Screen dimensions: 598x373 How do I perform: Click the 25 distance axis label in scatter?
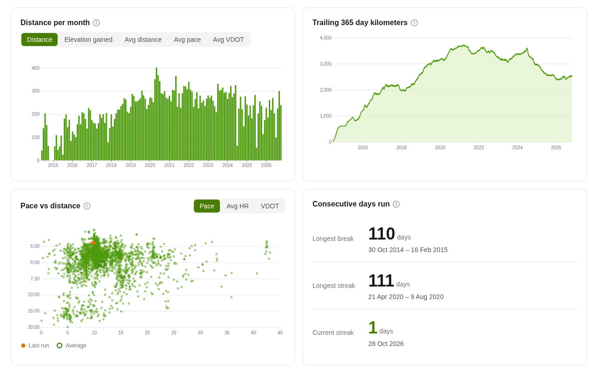174,333
